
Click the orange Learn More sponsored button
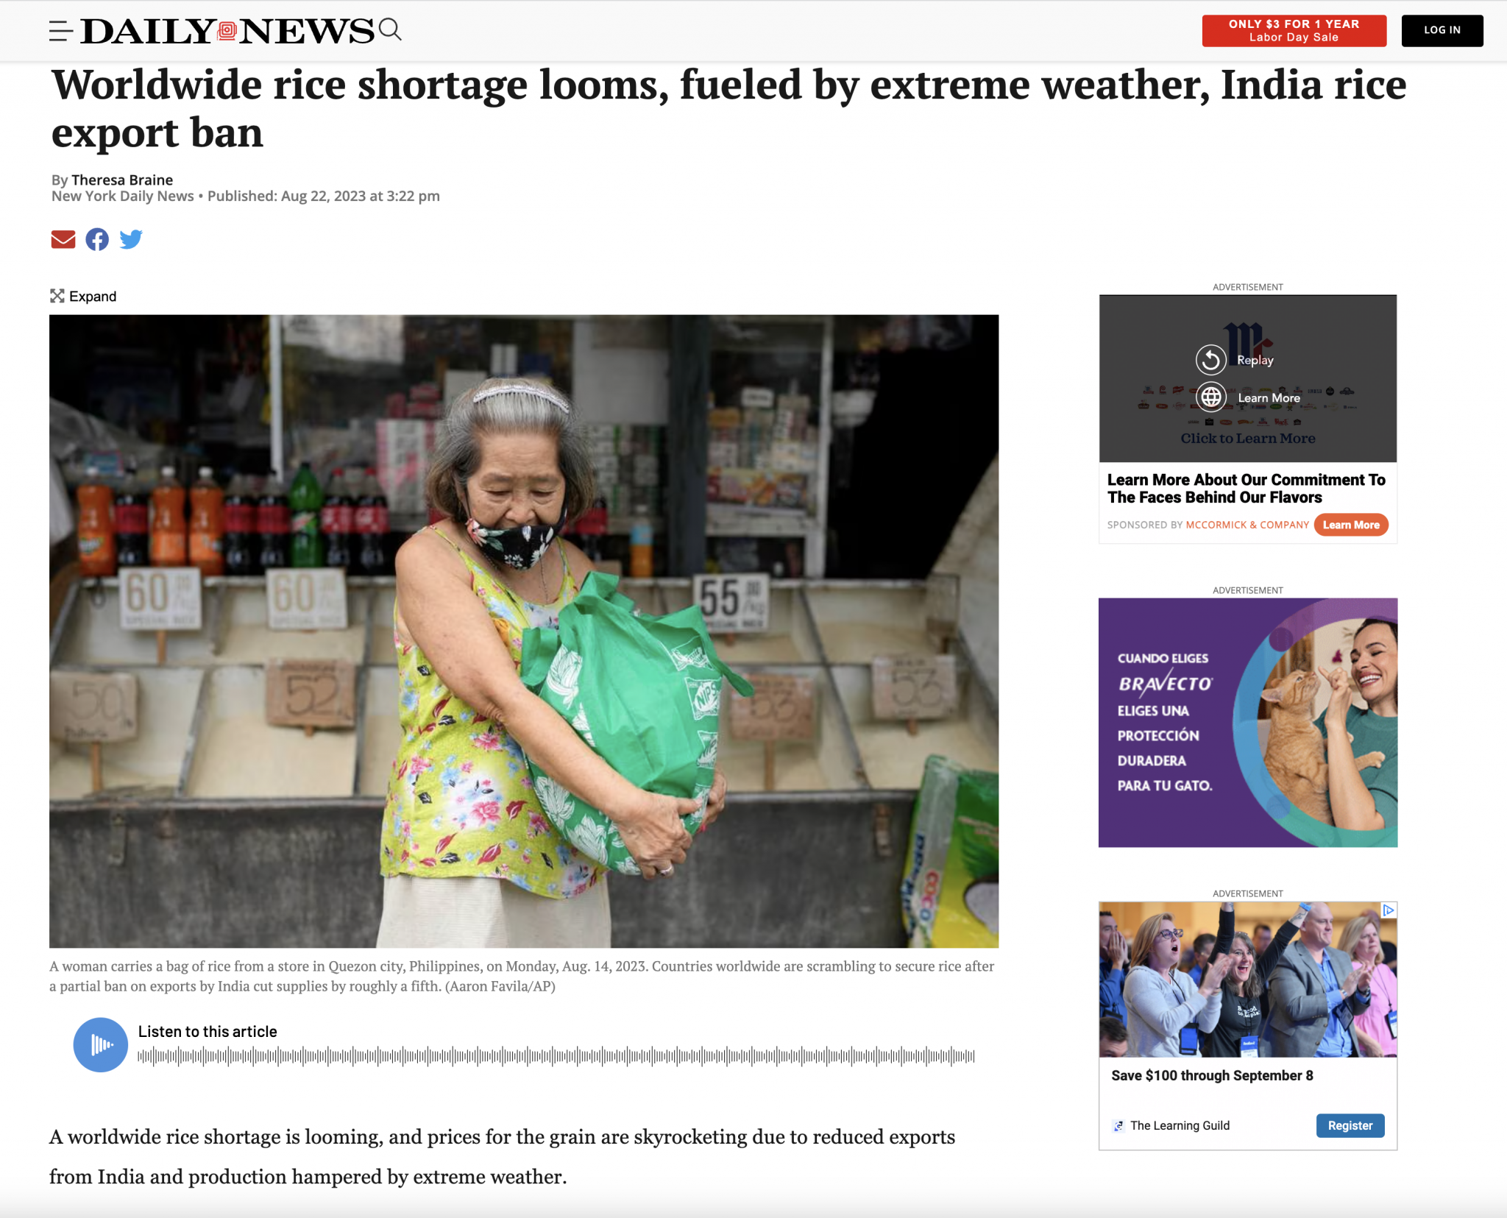(1351, 525)
